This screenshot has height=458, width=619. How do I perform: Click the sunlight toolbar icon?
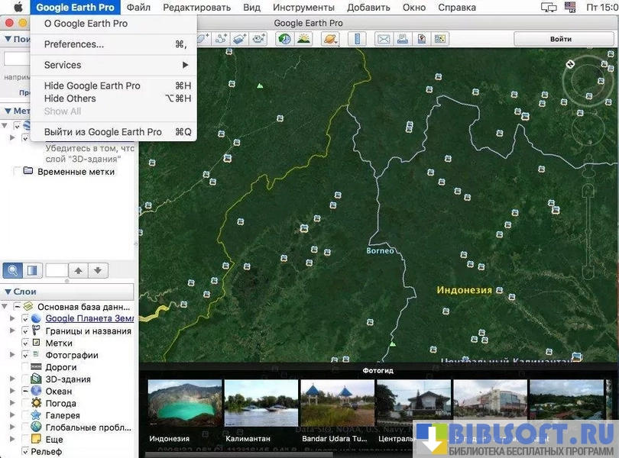303,39
